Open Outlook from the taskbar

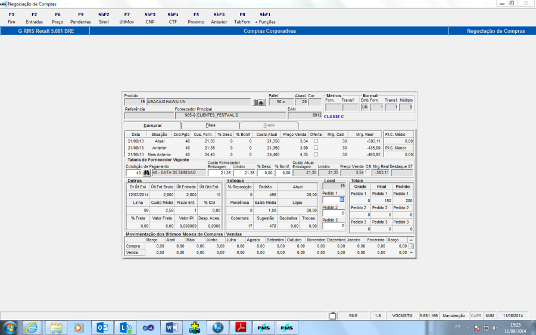point(102,328)
